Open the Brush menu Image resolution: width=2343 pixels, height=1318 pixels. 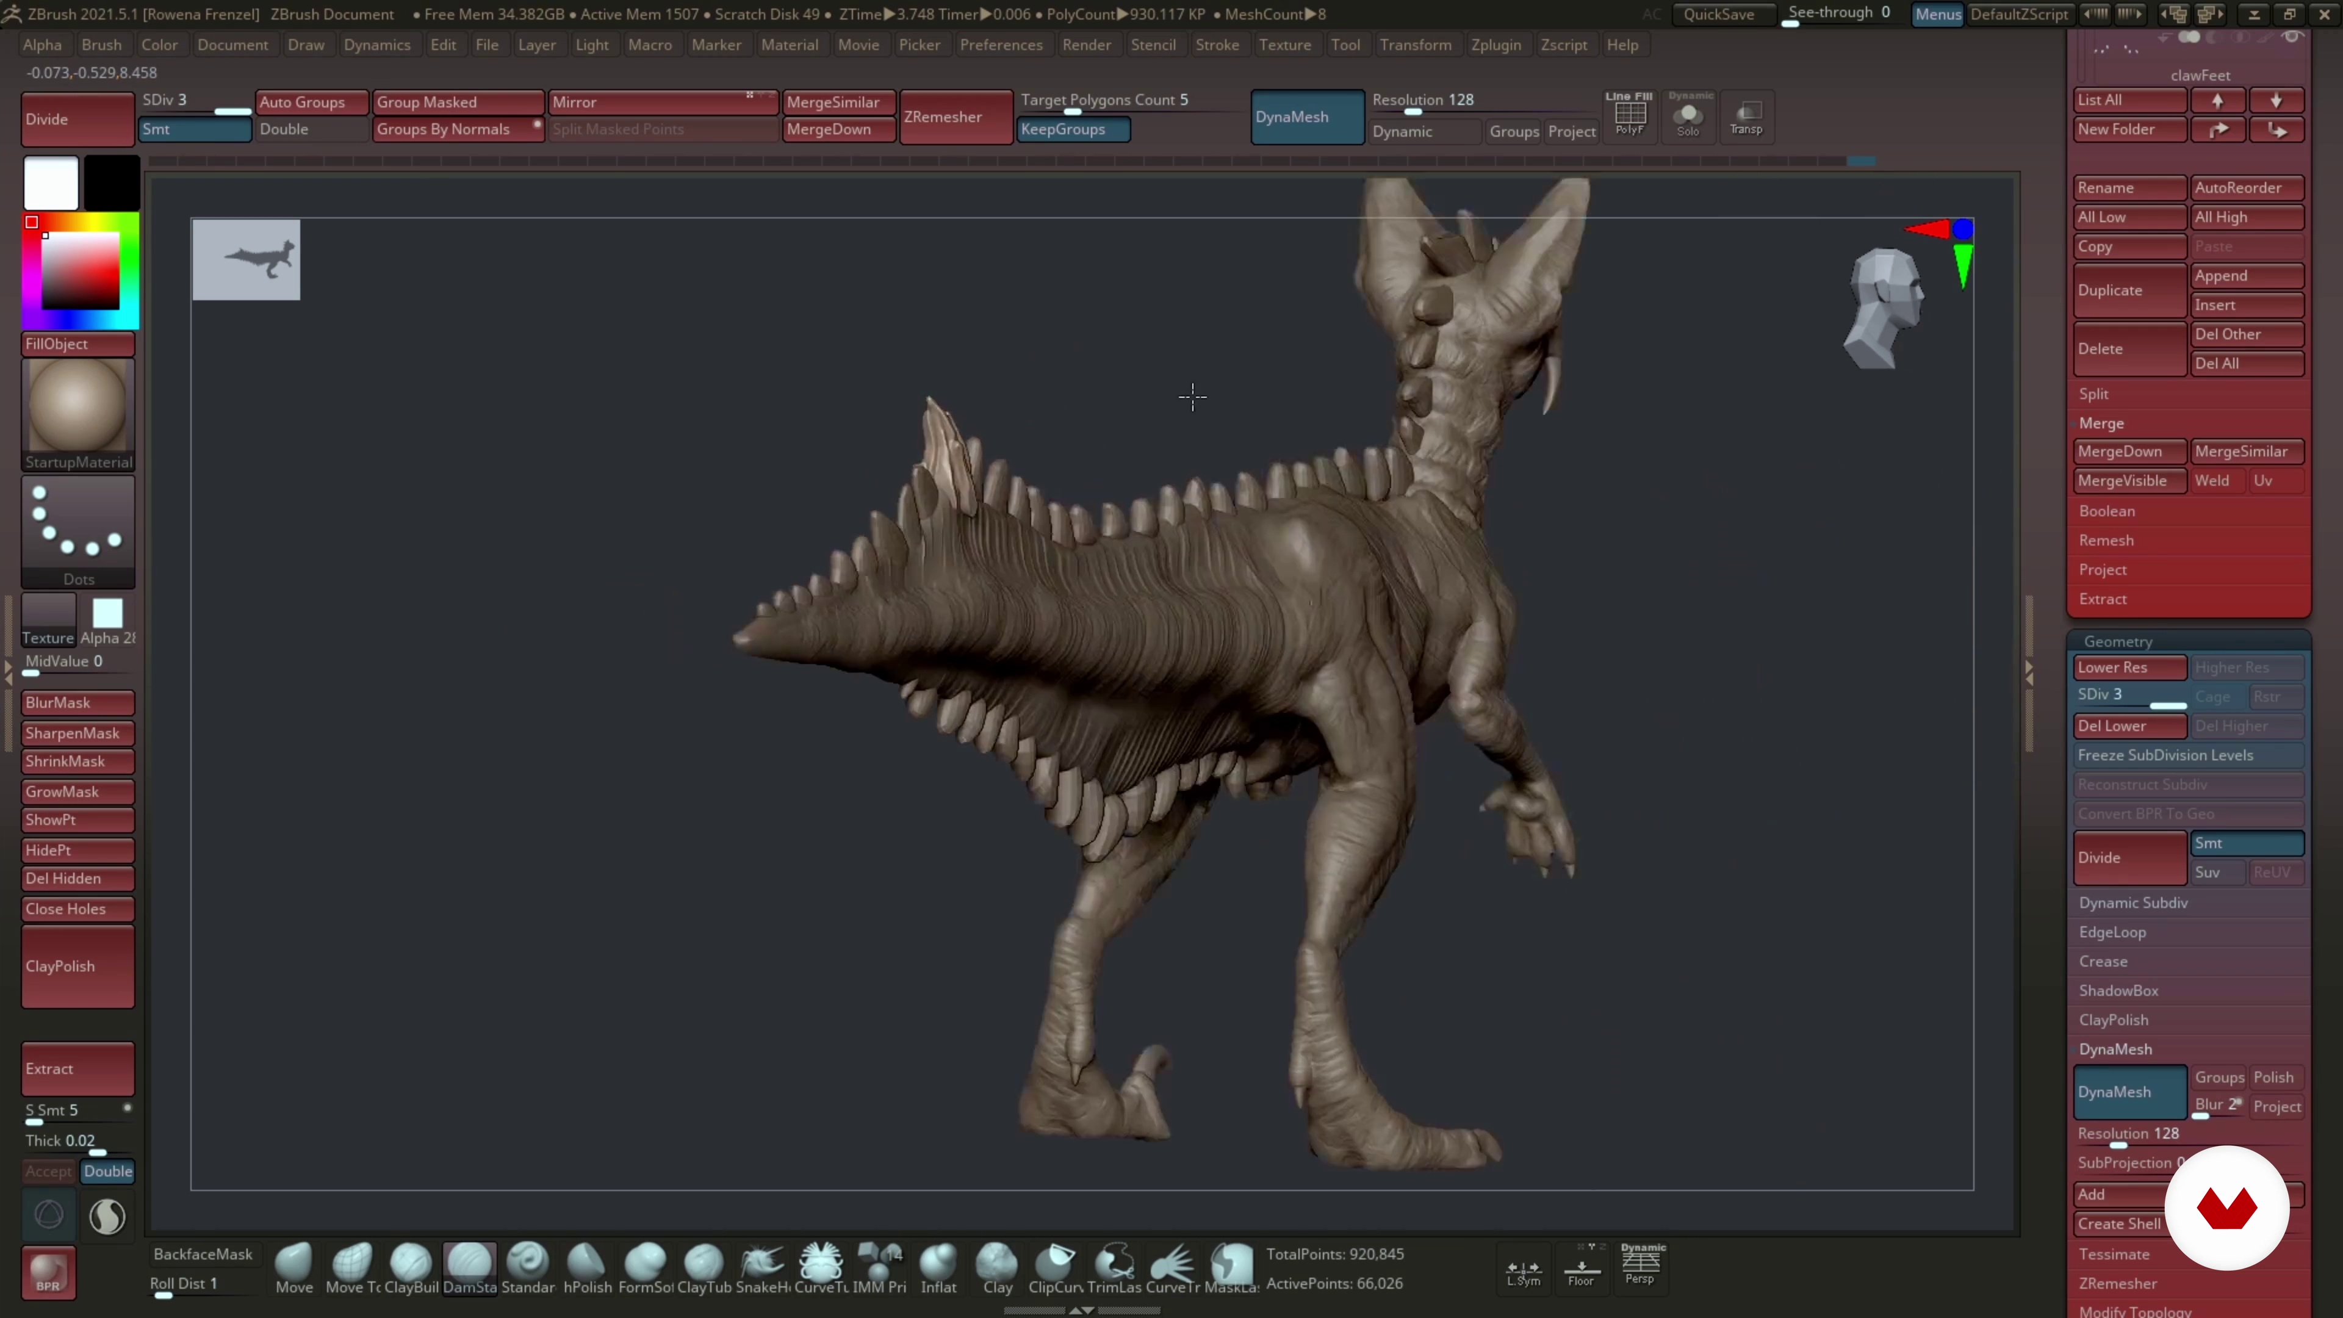tap(101, 45)
